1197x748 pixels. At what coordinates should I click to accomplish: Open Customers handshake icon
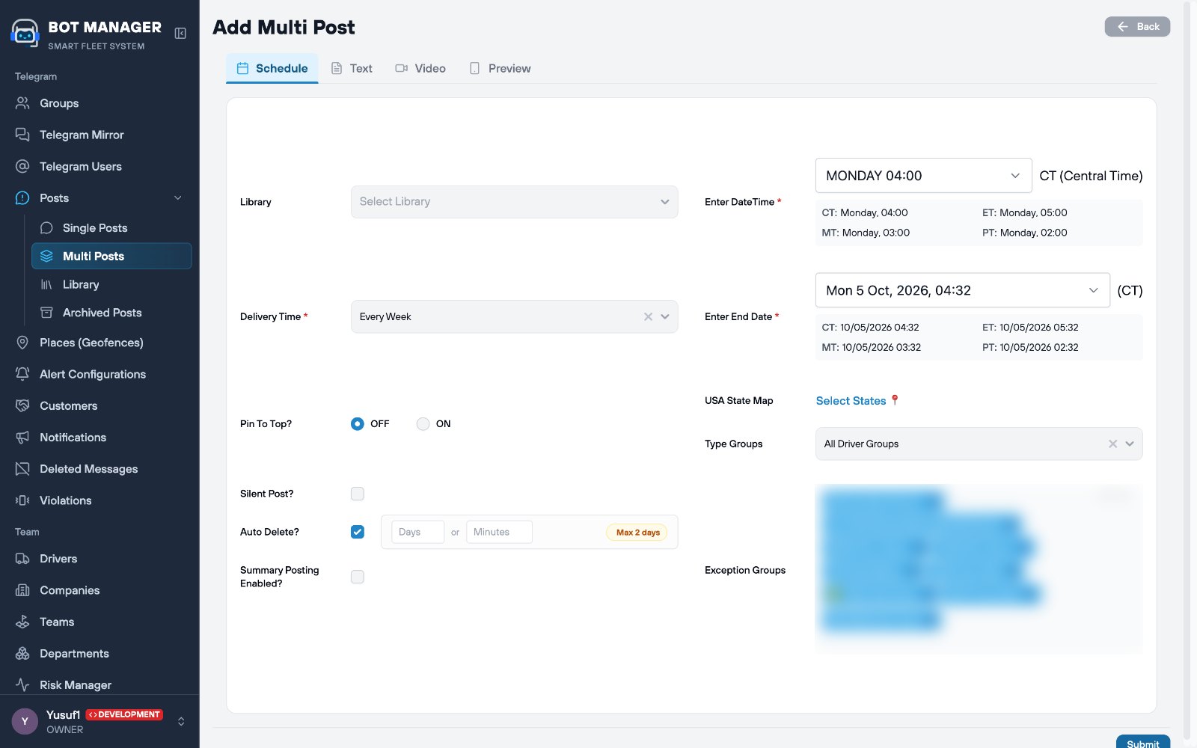click(22, 405)
